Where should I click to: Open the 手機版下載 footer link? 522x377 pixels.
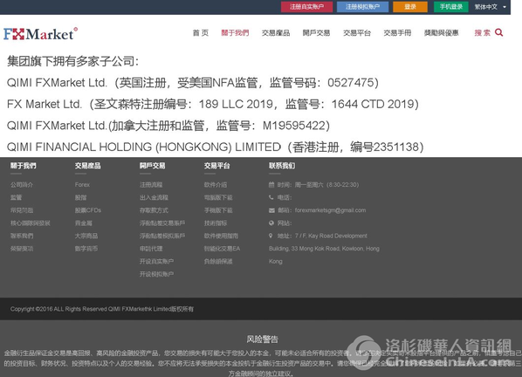[218, 210]
